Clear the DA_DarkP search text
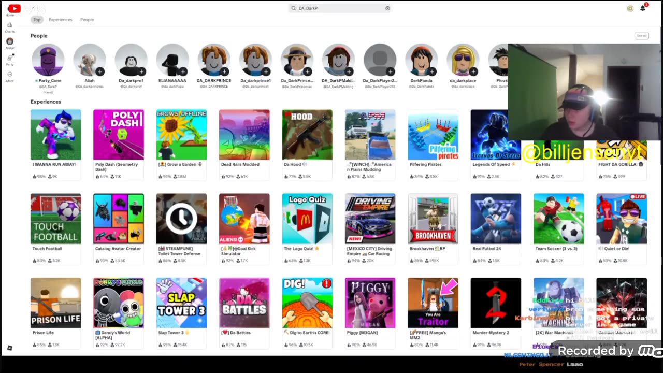 (x=387, y=8)
